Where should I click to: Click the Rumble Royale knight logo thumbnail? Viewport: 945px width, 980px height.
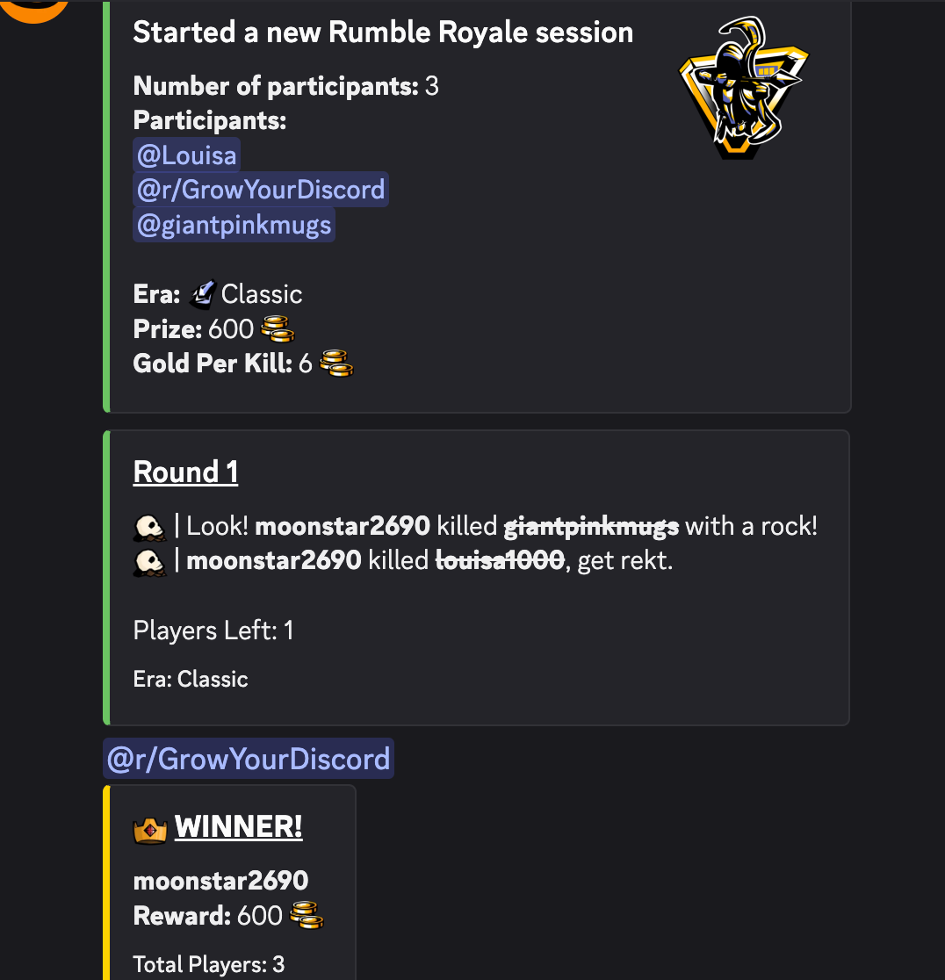(x=745, y=86)
